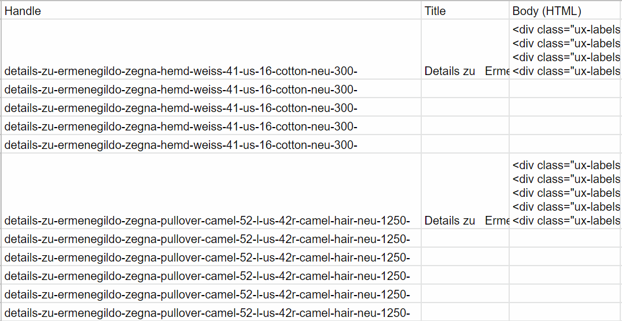Click the empty Body cell in bottom pullover-camel row
Screen dimensions: 622x321
(x=565, y=313)
